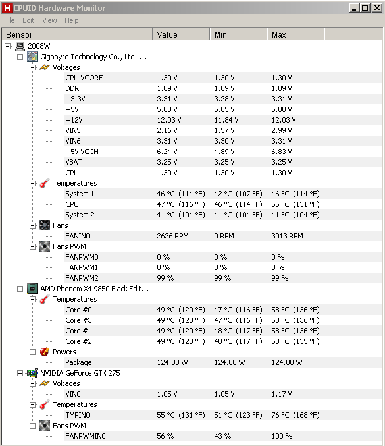The width and height of the screenshot is (385, 446).
Task: Click the AMD Phenom processor chip icon
Action: pyautogui.click(x=32, y=289)
